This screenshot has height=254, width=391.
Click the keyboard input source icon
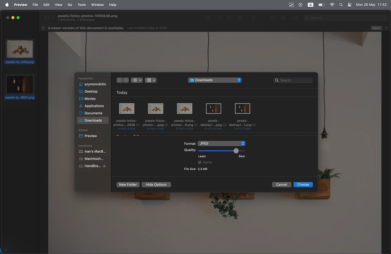pos(311,5)
